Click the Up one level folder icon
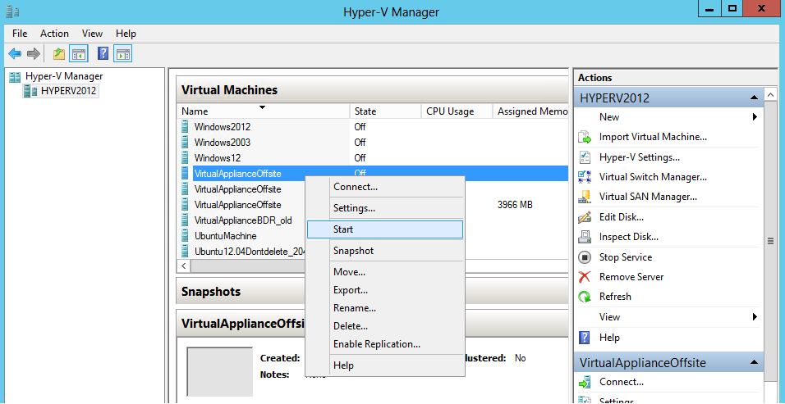The height and width of the screenshot is (404, 785). pyautogui.click(x=59, y=53)
